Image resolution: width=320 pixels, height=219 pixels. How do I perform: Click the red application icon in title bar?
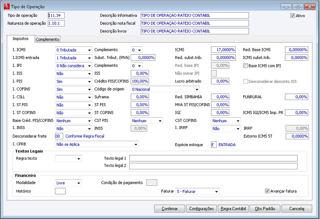coord(6,6)
